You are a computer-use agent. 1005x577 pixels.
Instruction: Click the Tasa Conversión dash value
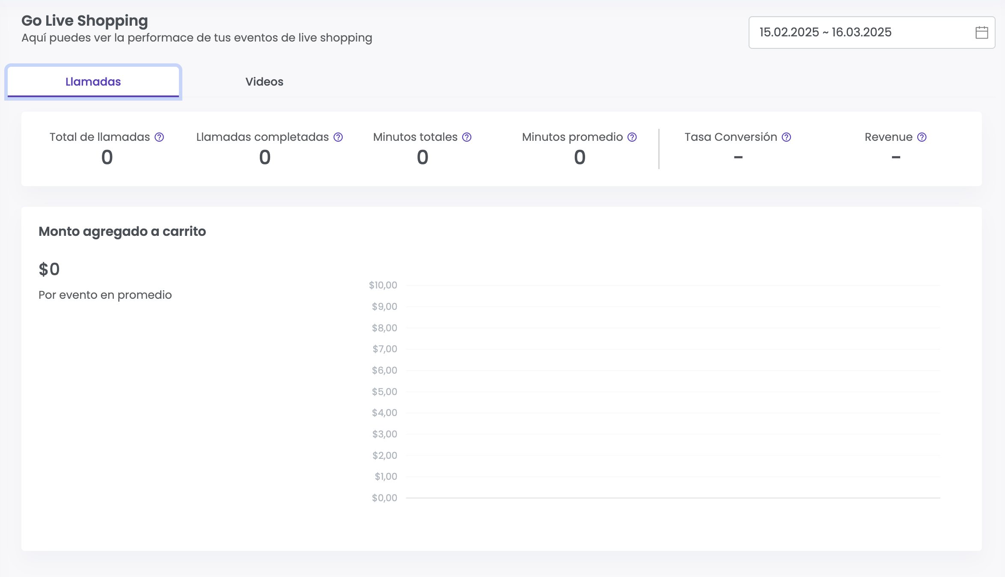738,157
